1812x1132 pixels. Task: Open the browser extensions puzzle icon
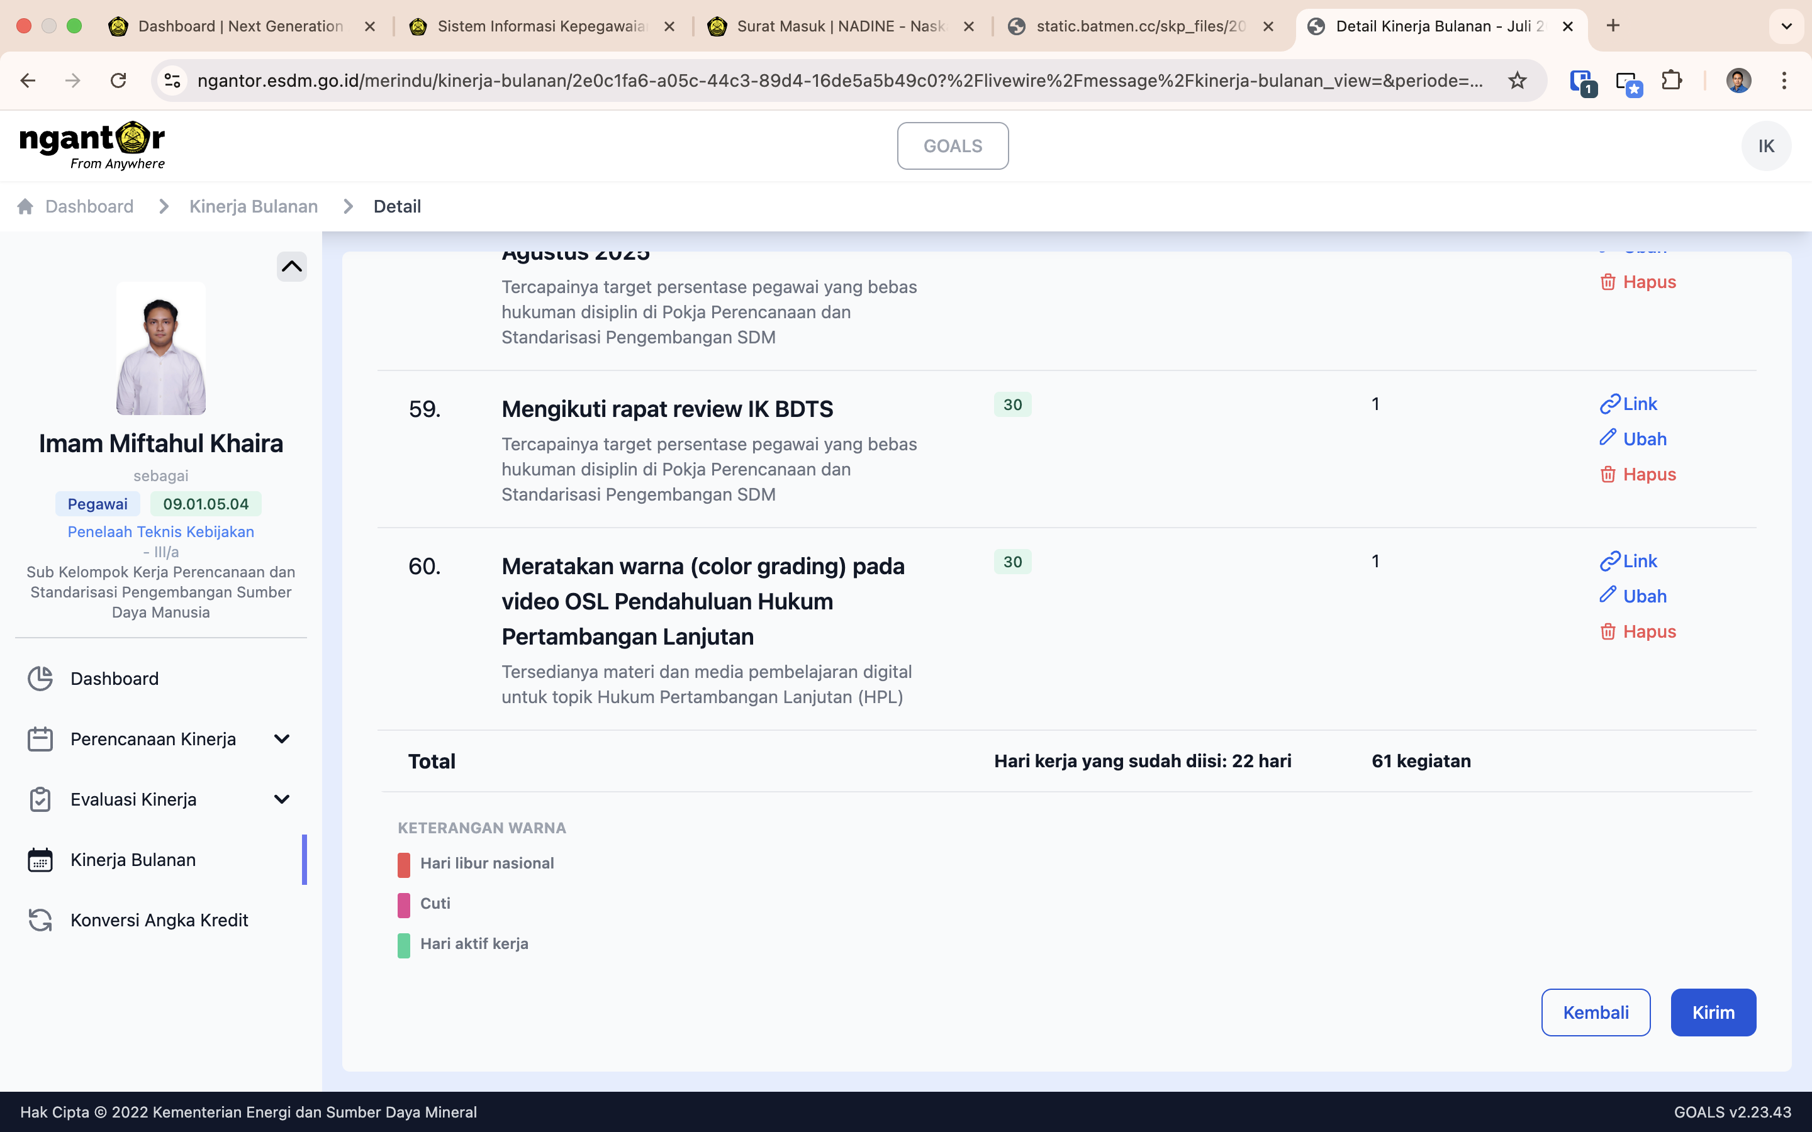point(1671,80)
